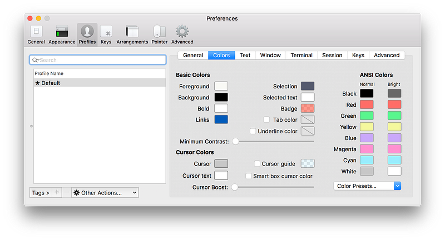Toggle the Cursor guide checkbox
This screenshot has width=445, height=240.
[x=257, y=163]
